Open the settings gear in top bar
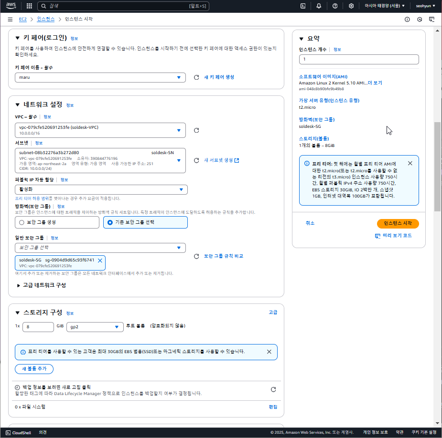Image resolution: width=442 pixels, height=438 pixels. click(351, 6)
